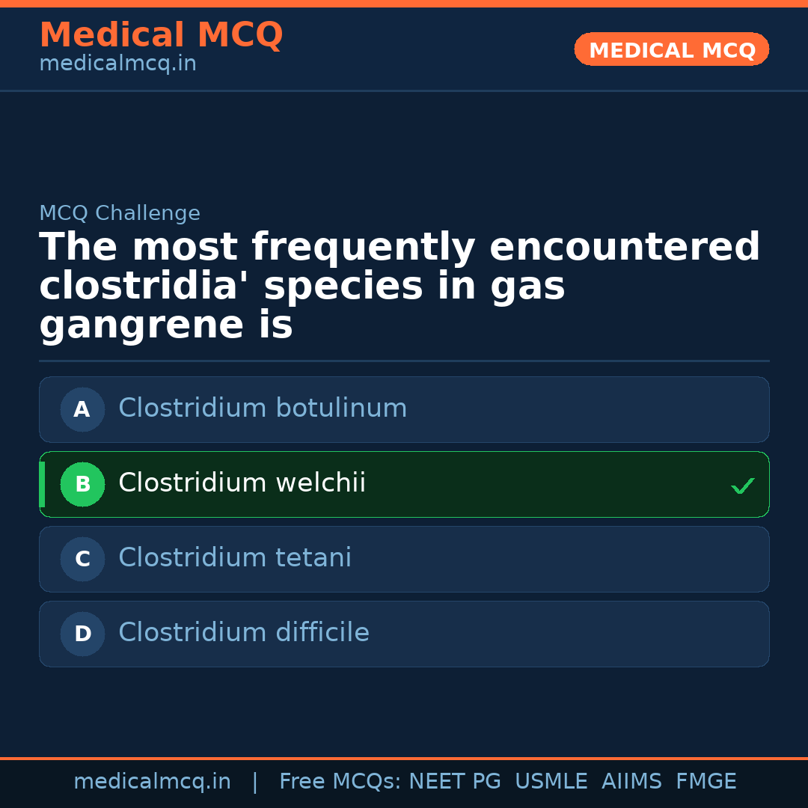This screenshot has height=808, width=808.
Task: Click the Medical MCQ title logo
Action: (x=161, y=35)
